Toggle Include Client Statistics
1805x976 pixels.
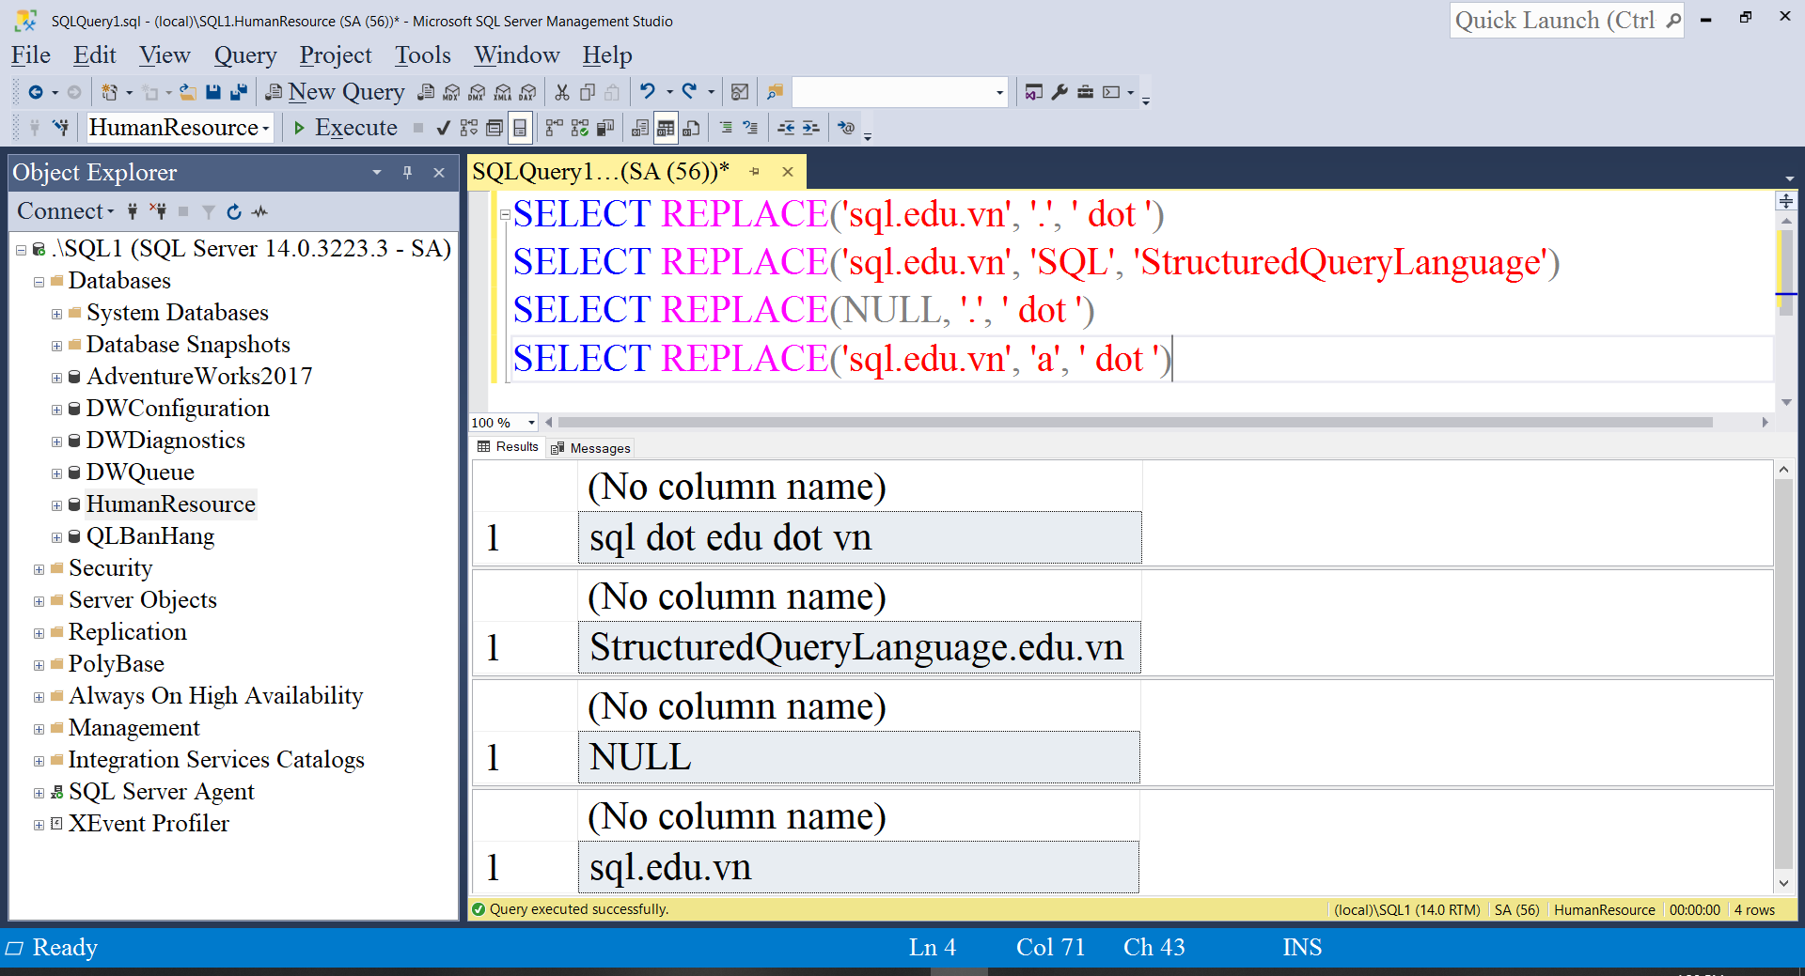click(x=605, y=128)
